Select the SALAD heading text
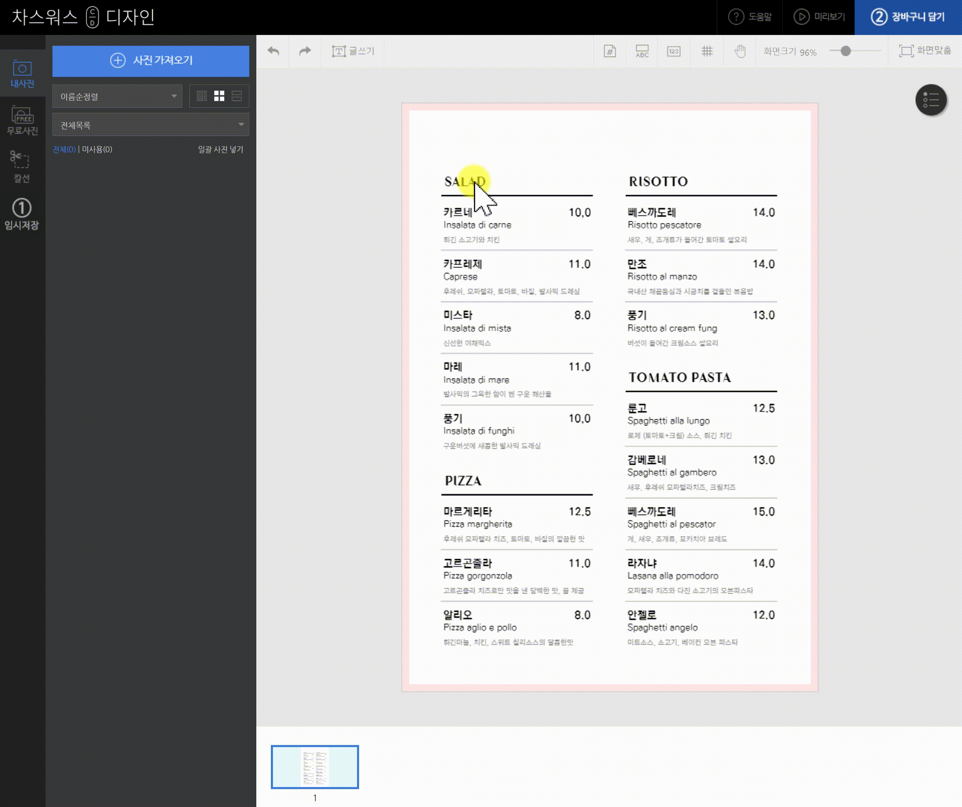This screenshot has height=807, width=962. click(464, 181)
